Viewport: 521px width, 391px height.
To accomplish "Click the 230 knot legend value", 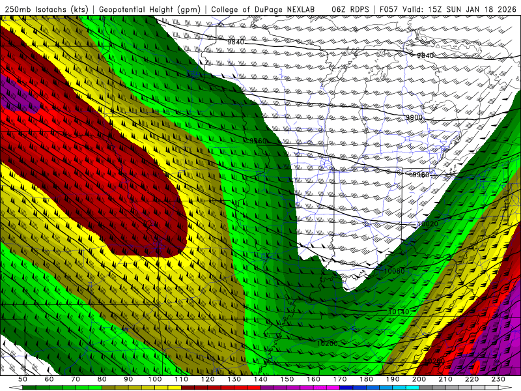I will point(498,379).
